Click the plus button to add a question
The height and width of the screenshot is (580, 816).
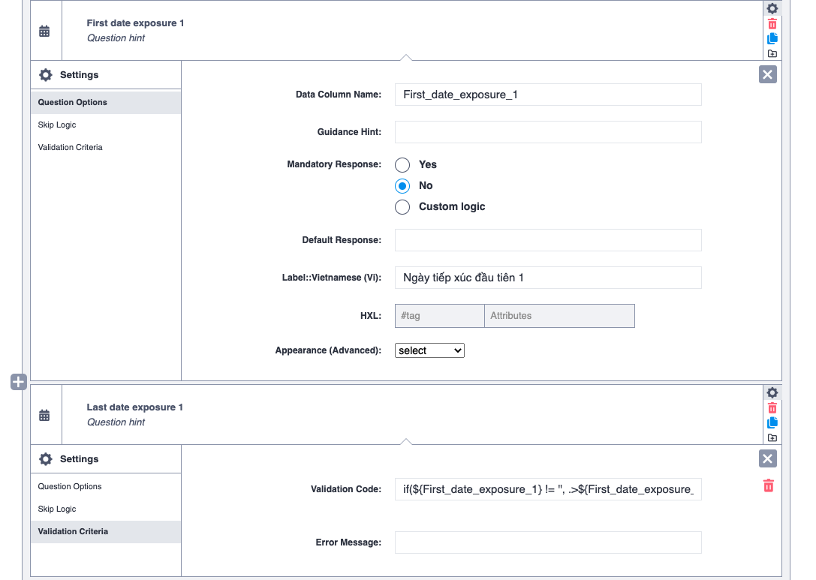(20, 382)
